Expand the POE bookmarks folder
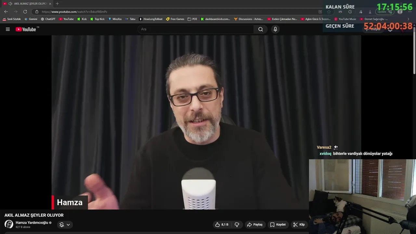 (x=192, y=19)
